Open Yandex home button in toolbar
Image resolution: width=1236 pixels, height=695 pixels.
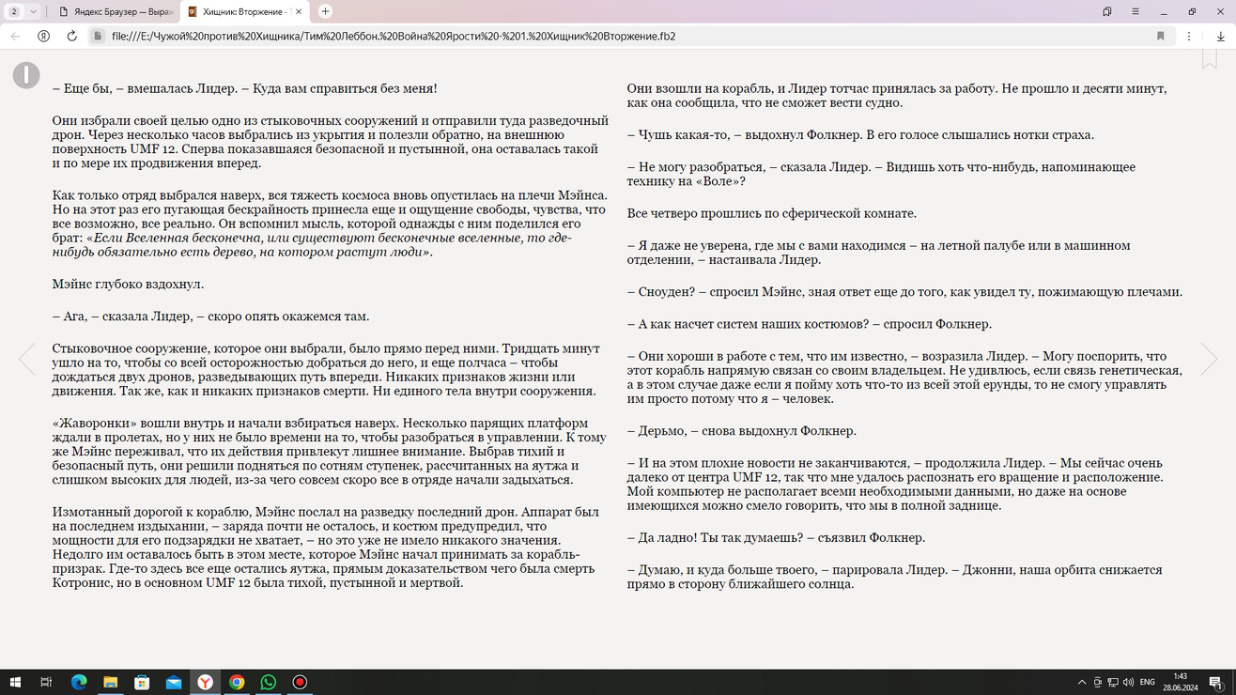43,36
